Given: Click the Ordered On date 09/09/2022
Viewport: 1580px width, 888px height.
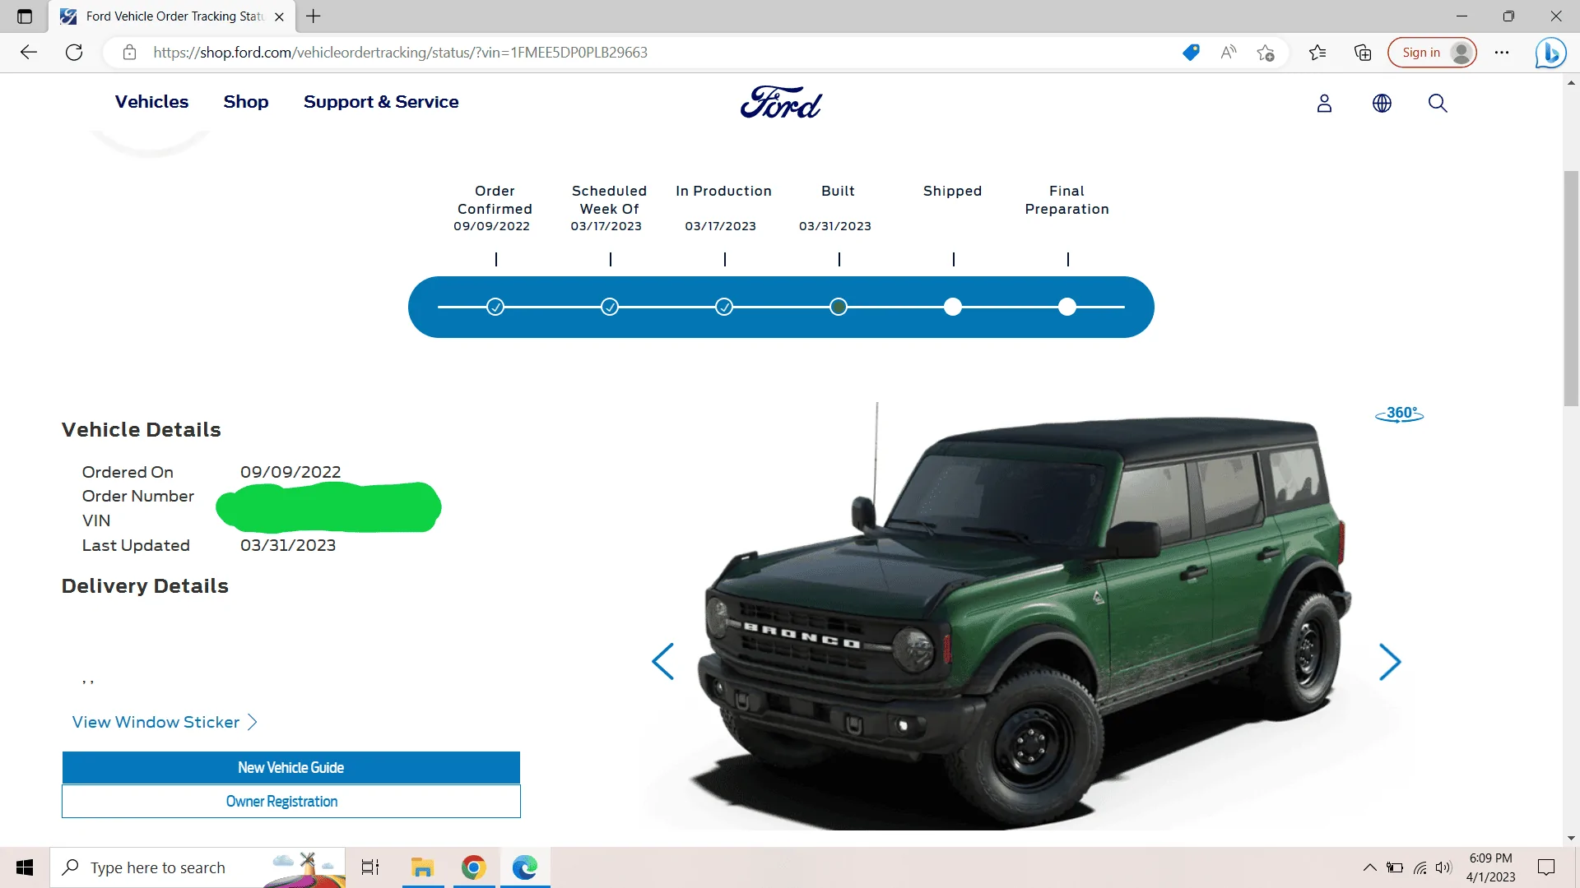Looking at the screenshot, I should pyautogui.click(x=290, y=472).
